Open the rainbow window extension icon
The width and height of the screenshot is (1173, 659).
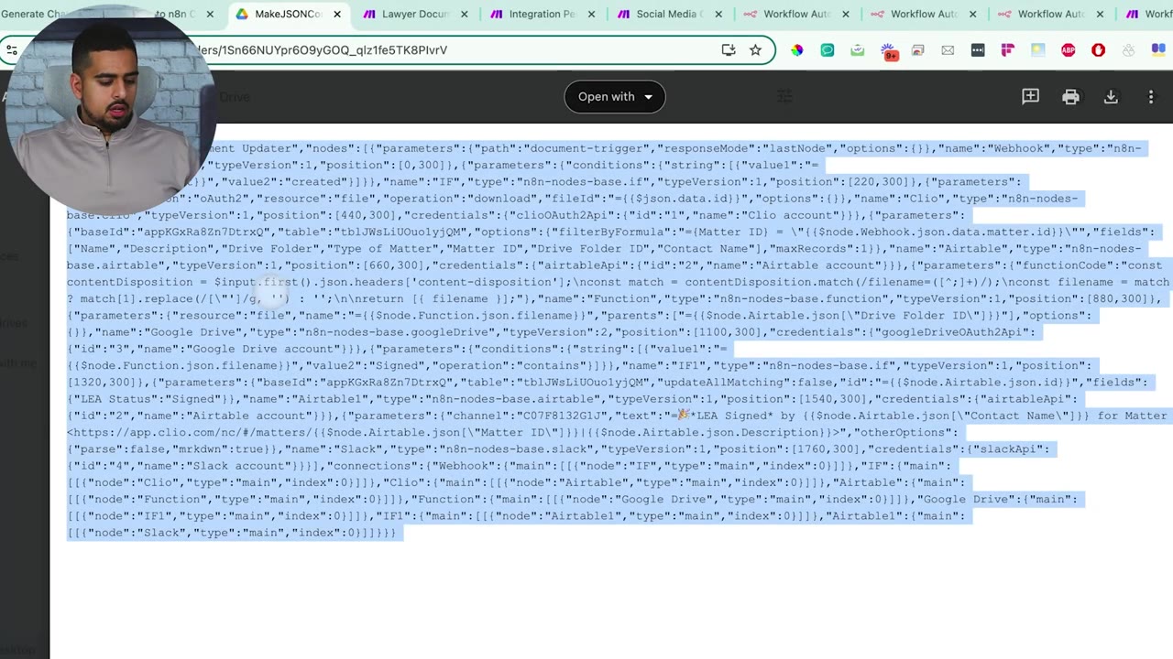click(x=918, y=50)
